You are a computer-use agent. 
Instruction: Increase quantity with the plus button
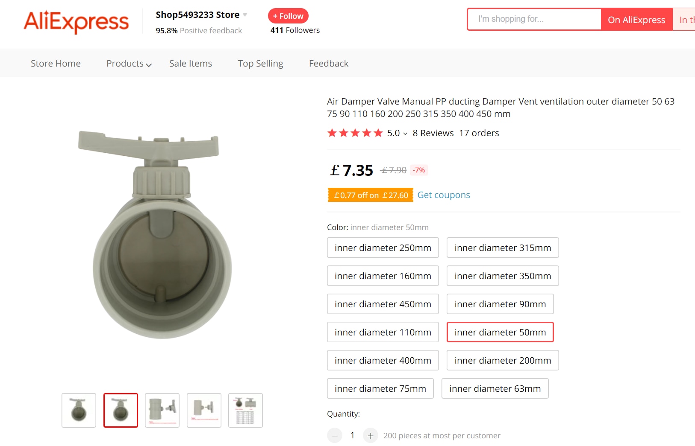click(x=370, y=436)
